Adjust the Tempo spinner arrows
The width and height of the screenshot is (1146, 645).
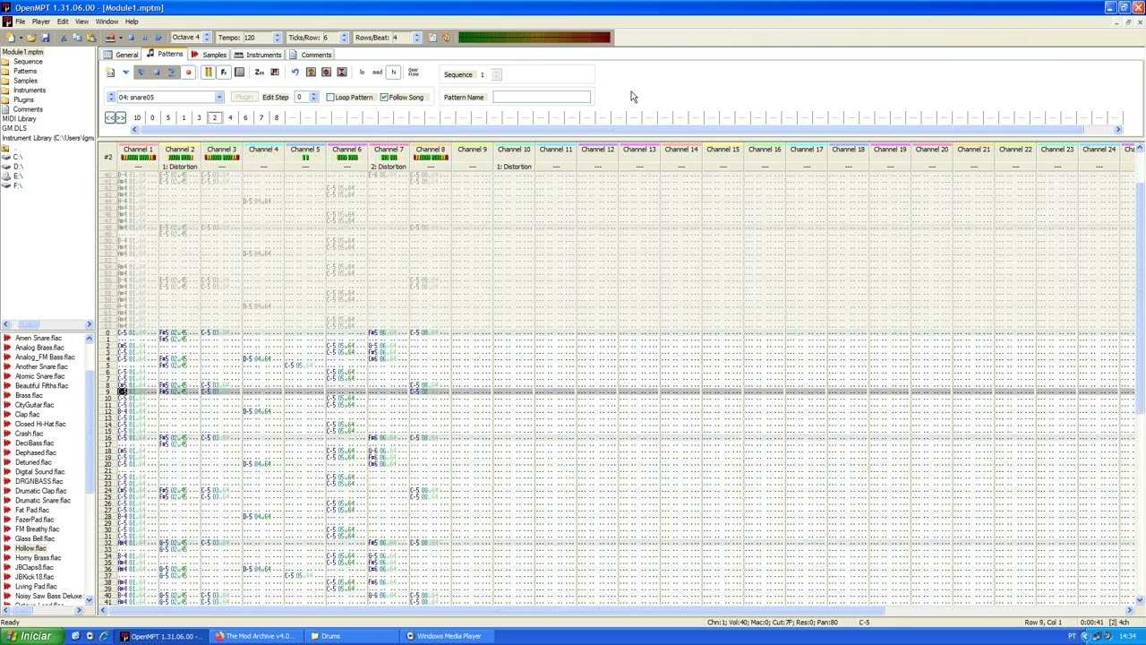tap(277, 38)
